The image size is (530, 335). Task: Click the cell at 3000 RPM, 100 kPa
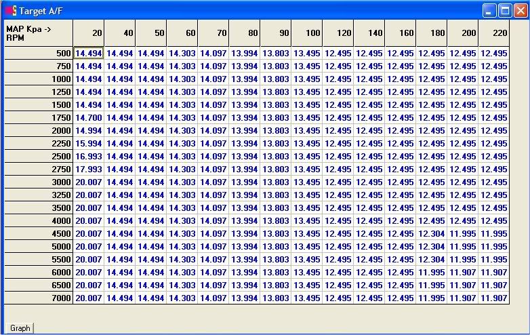coord(307,182)
